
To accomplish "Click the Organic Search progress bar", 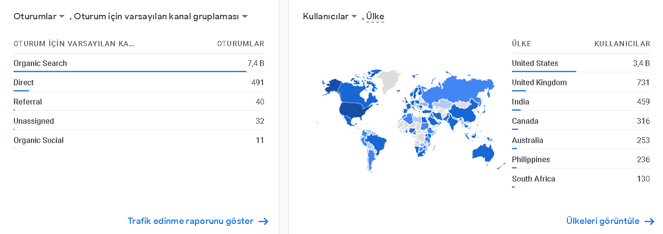I will point(130,71).
